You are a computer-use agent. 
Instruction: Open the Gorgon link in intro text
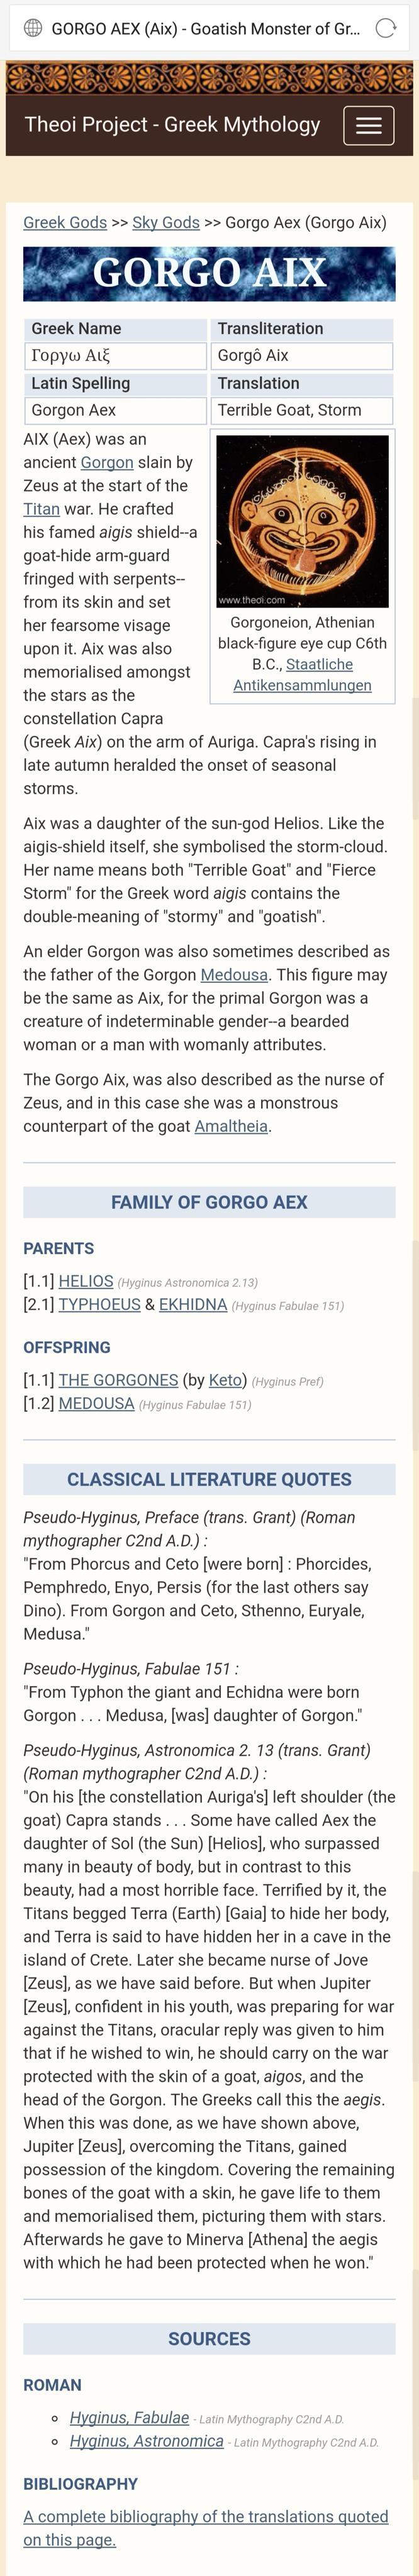pyautogui.click(x=106, y=462)
